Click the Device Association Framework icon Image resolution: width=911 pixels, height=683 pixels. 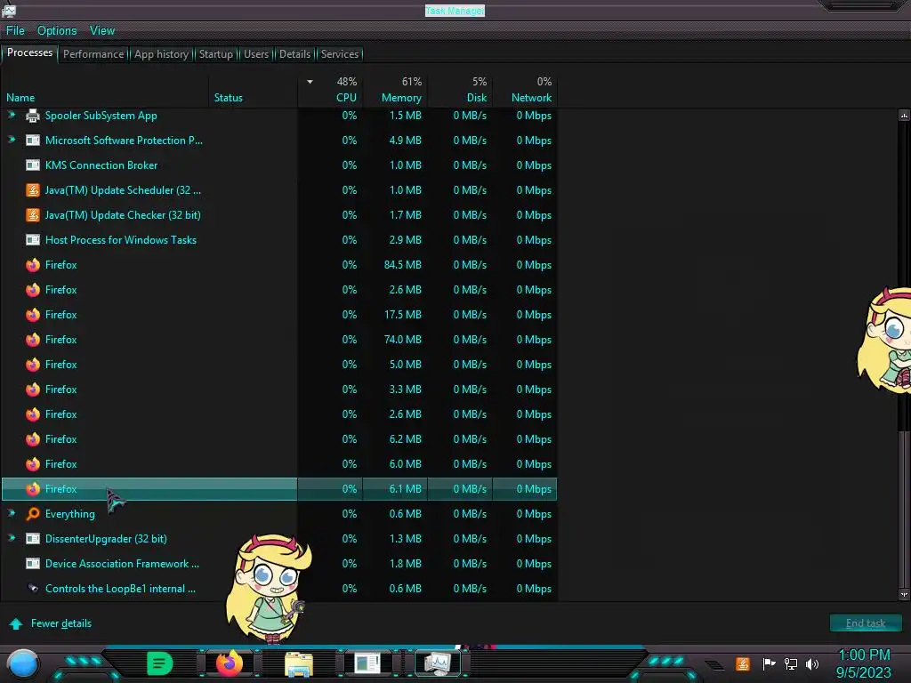(33, 564)
